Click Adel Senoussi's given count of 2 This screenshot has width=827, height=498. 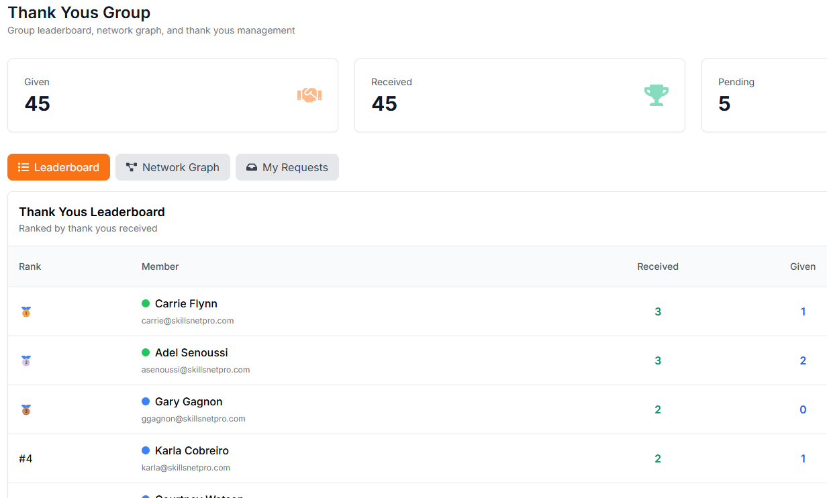(x=802, y=361)
